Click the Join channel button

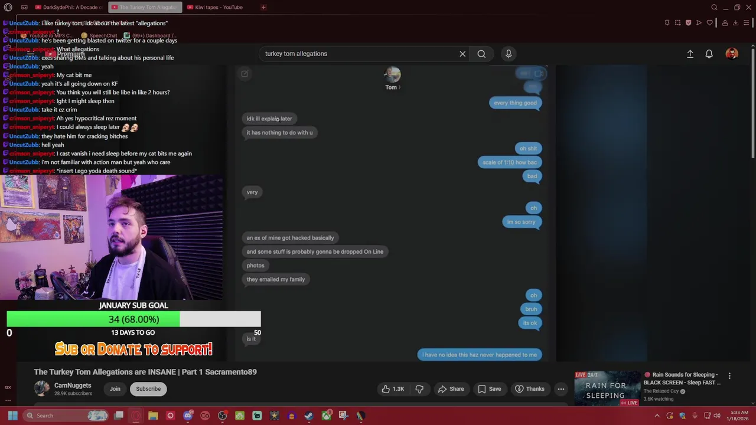115,389
